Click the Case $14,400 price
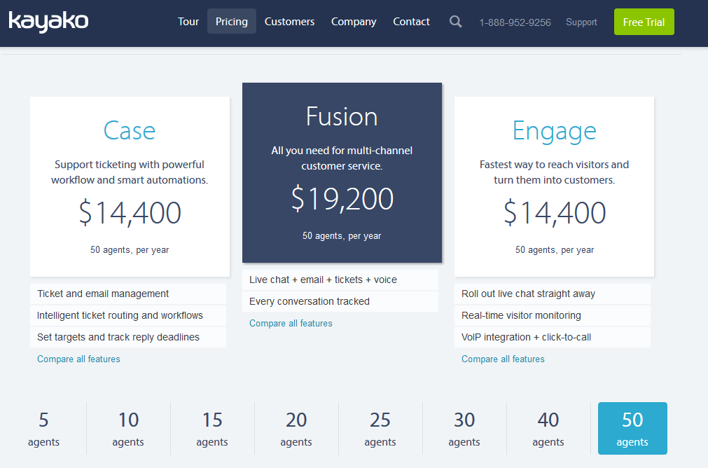Screen dimensions: 708x468 [x=130, y=212]
